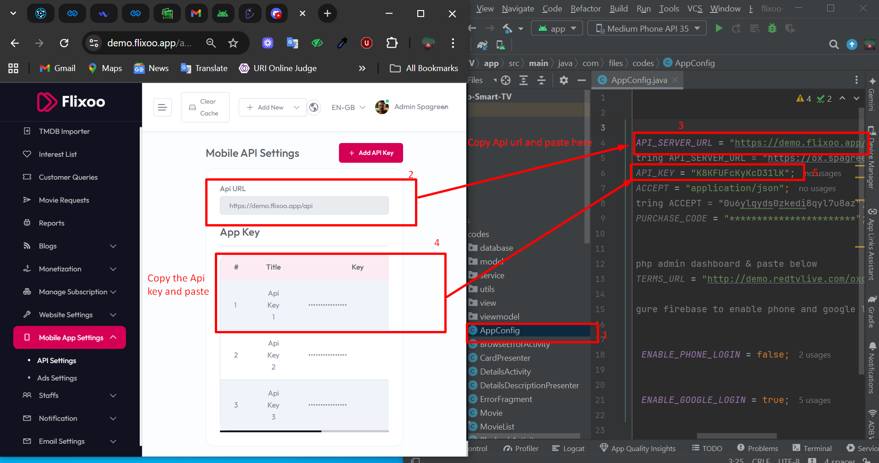
Task: Toggle the Flixoo sidebar hamburger menu
Action: 162,107
